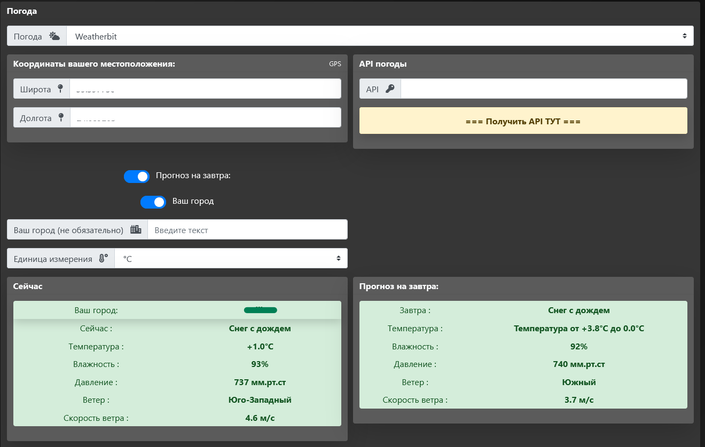This screenshot has height=447, width=705.
Task: Click the 'Сейчас' panel header
Action: [x=28, y=286]
